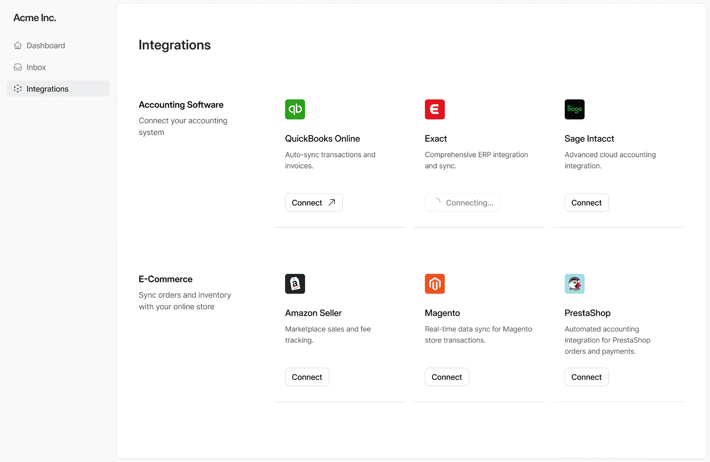Click the Dashboard home icon in sidebar
The height and width of the screenshot is (462, 710).
(18, 45)
